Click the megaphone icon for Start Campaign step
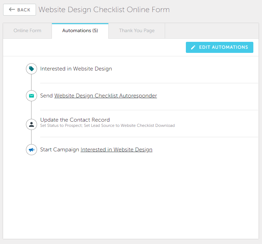 (x=31, y=150)
